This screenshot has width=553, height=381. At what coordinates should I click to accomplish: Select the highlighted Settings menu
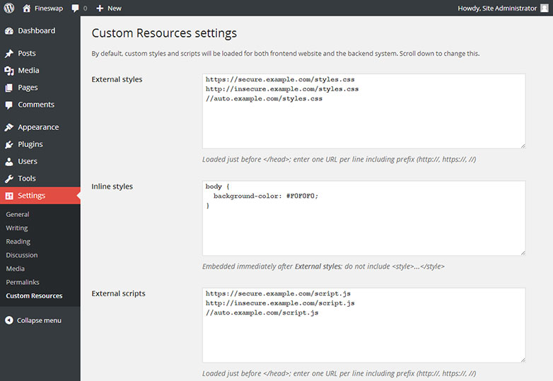click(40, 196)
